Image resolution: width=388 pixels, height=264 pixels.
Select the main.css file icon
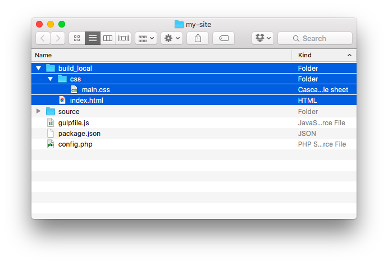[74, 89]
